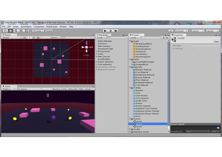Image resolution: width=222 pixels, height=157 pixels.
Task: Open the Mobile Input menu
Action: click(52, 27)
